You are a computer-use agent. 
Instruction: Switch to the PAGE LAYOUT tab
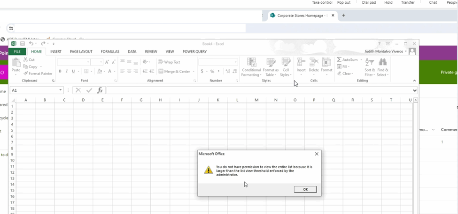tap(81, 52)
